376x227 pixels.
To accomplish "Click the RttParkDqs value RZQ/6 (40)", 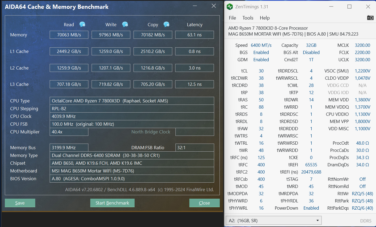I will point(362,208).
